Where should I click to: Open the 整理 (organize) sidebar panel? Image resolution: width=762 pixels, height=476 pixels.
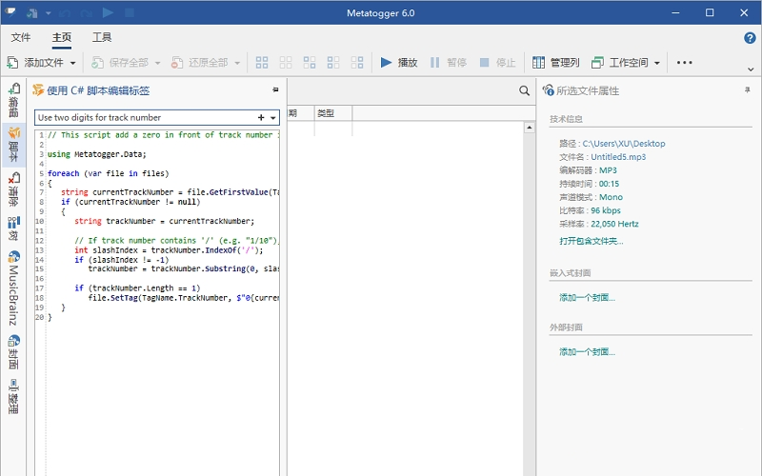point(13,398)
